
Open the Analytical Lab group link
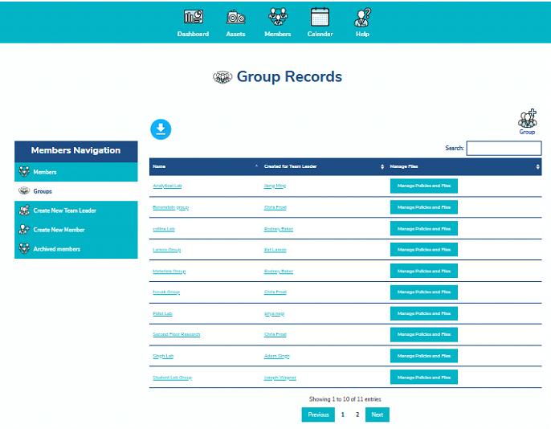168,186
